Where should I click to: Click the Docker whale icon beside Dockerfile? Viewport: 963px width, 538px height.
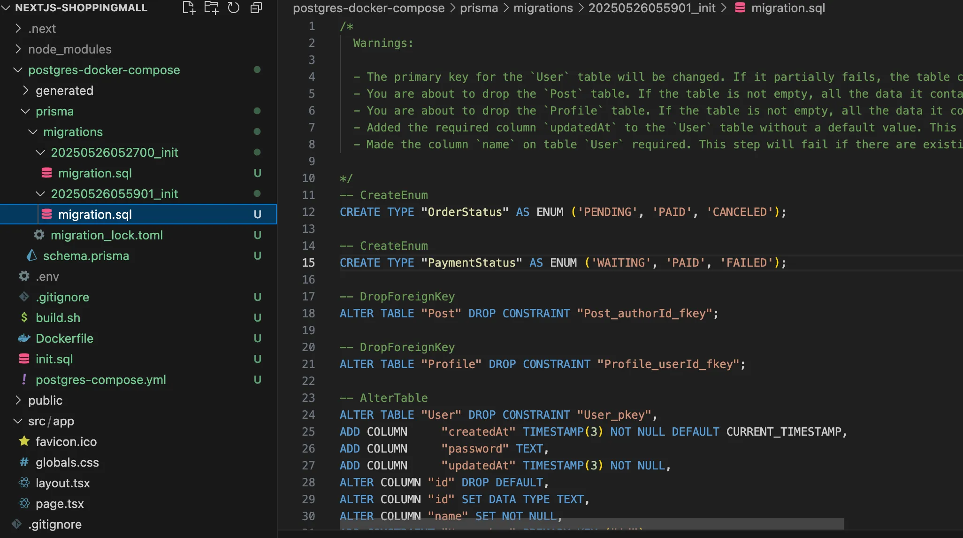[x=24, y=338]
